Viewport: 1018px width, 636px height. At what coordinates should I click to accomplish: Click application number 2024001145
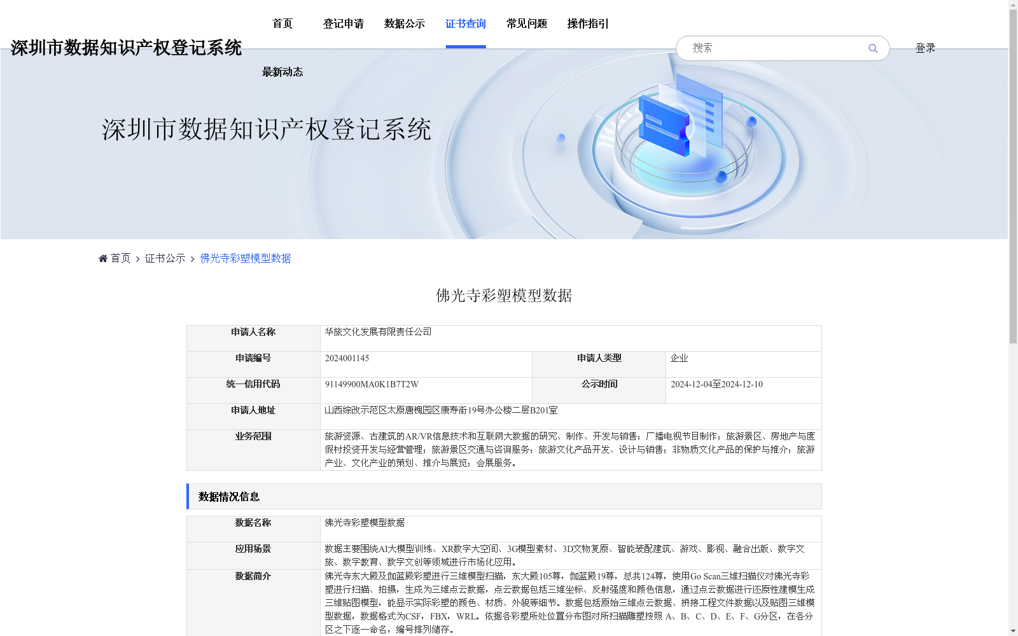[347, 358]
